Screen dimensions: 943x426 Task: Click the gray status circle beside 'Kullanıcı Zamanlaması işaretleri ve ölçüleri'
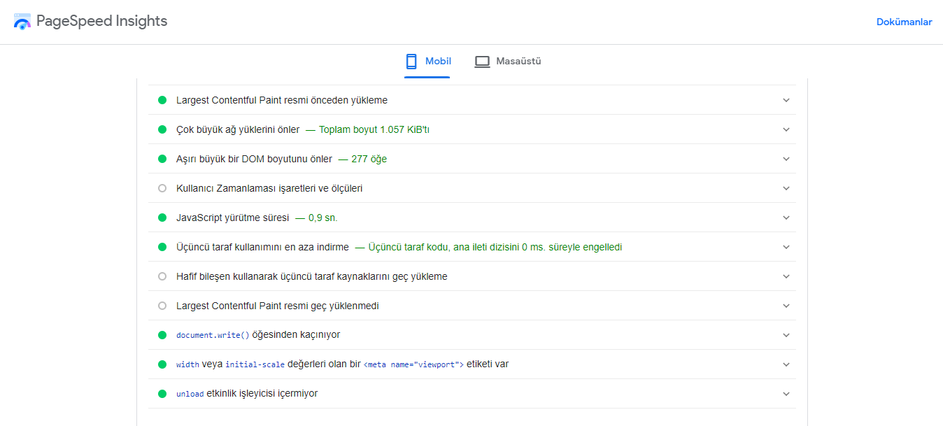coord(162,187)
